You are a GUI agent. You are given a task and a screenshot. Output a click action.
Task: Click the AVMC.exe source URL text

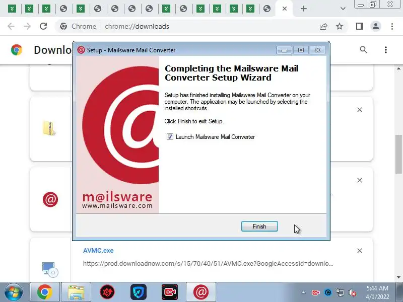(208, 263)
